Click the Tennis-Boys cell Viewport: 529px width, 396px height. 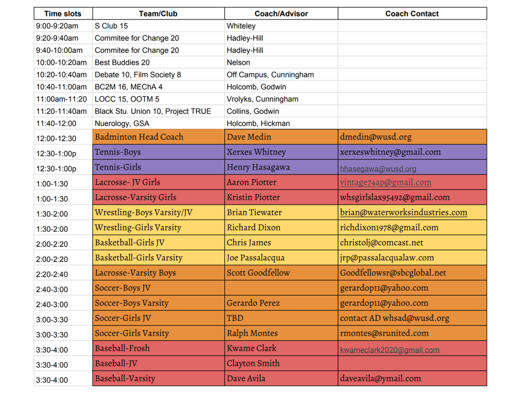pyautogui.click(x=158, y=152)
